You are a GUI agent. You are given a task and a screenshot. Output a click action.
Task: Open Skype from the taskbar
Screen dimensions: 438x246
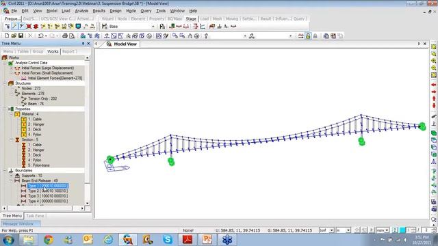(168, 240)
